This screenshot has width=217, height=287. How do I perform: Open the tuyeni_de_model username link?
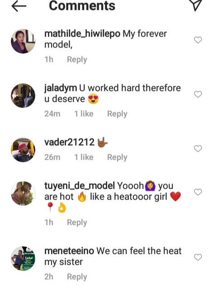80,186
